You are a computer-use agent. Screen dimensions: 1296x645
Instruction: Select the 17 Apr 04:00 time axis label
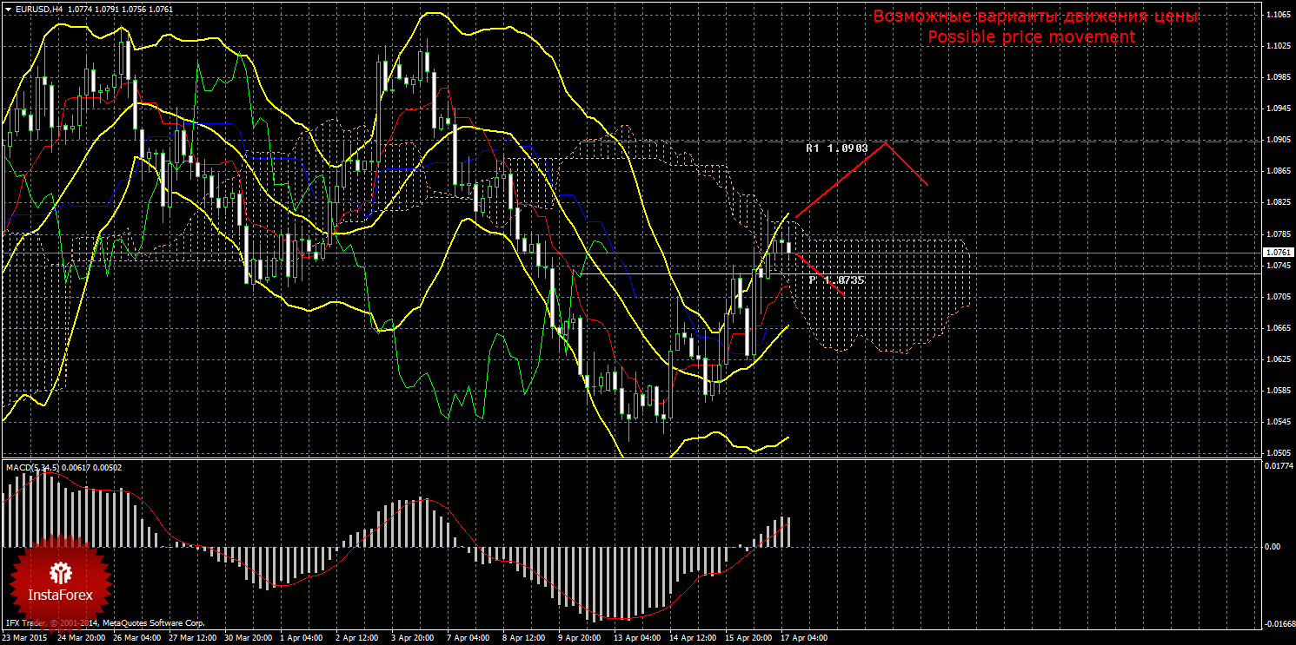point(803,637)
